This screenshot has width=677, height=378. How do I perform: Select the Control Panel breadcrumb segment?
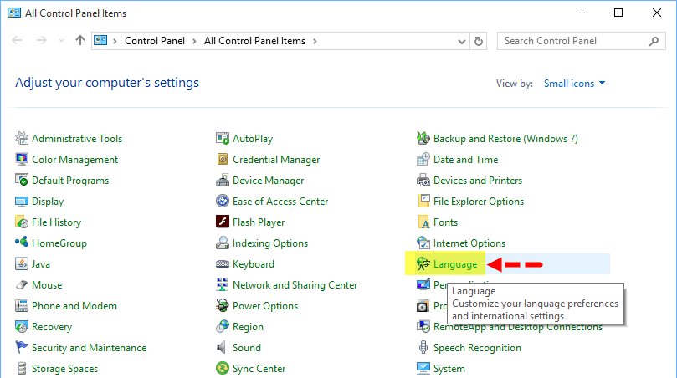point(156,41)
